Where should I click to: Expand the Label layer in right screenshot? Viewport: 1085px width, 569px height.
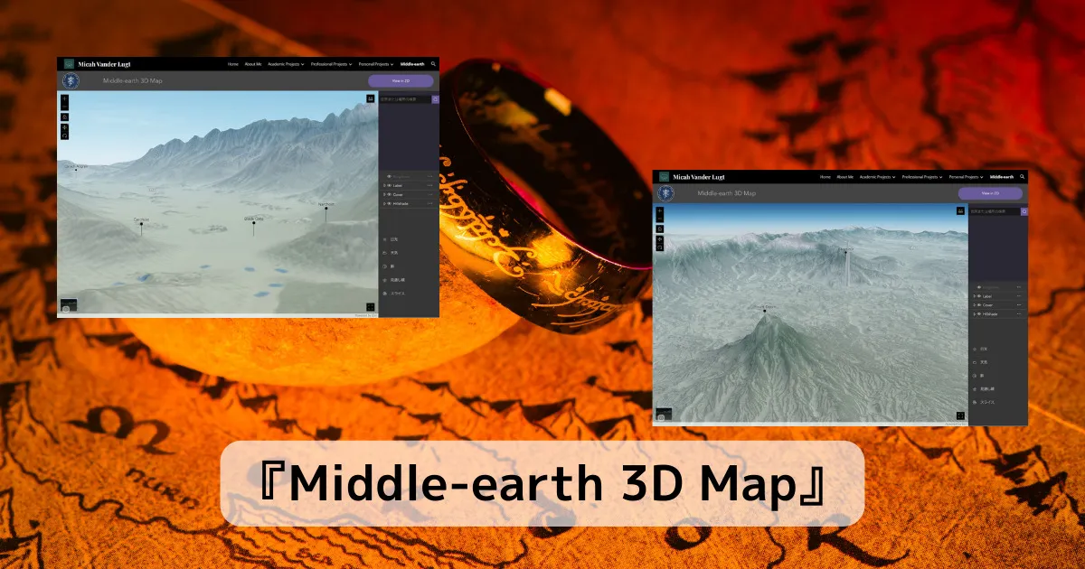tap(974, 296)
